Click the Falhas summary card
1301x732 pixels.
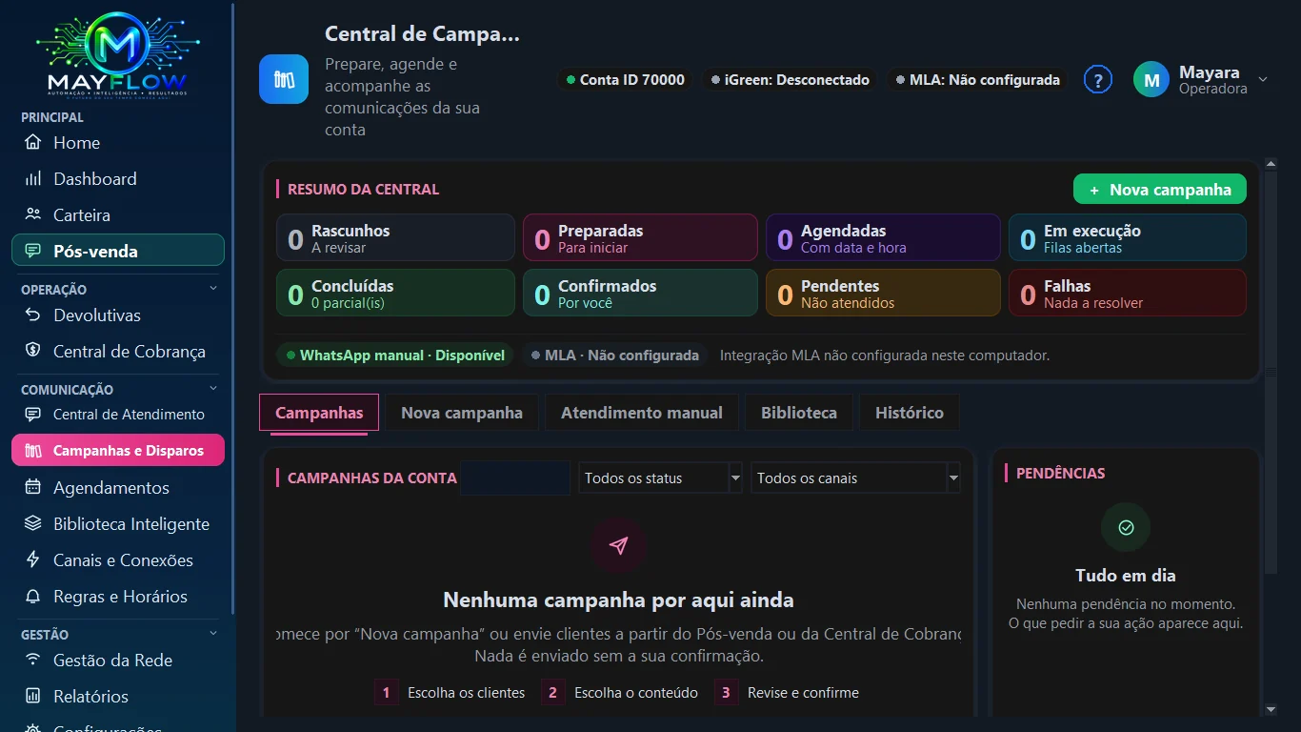pos(1128,294)
